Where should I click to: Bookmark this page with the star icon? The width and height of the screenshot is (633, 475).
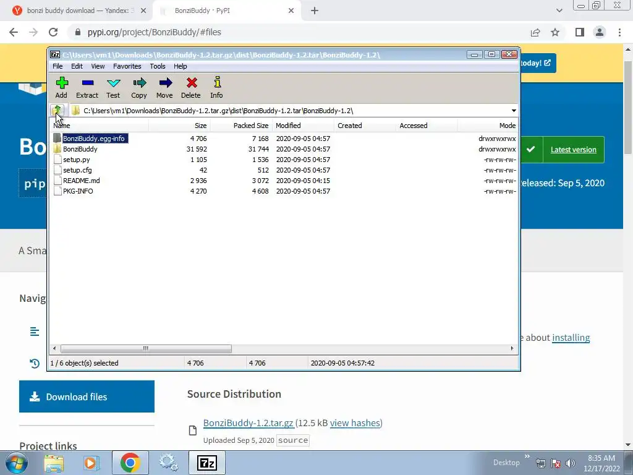point(555,32)
